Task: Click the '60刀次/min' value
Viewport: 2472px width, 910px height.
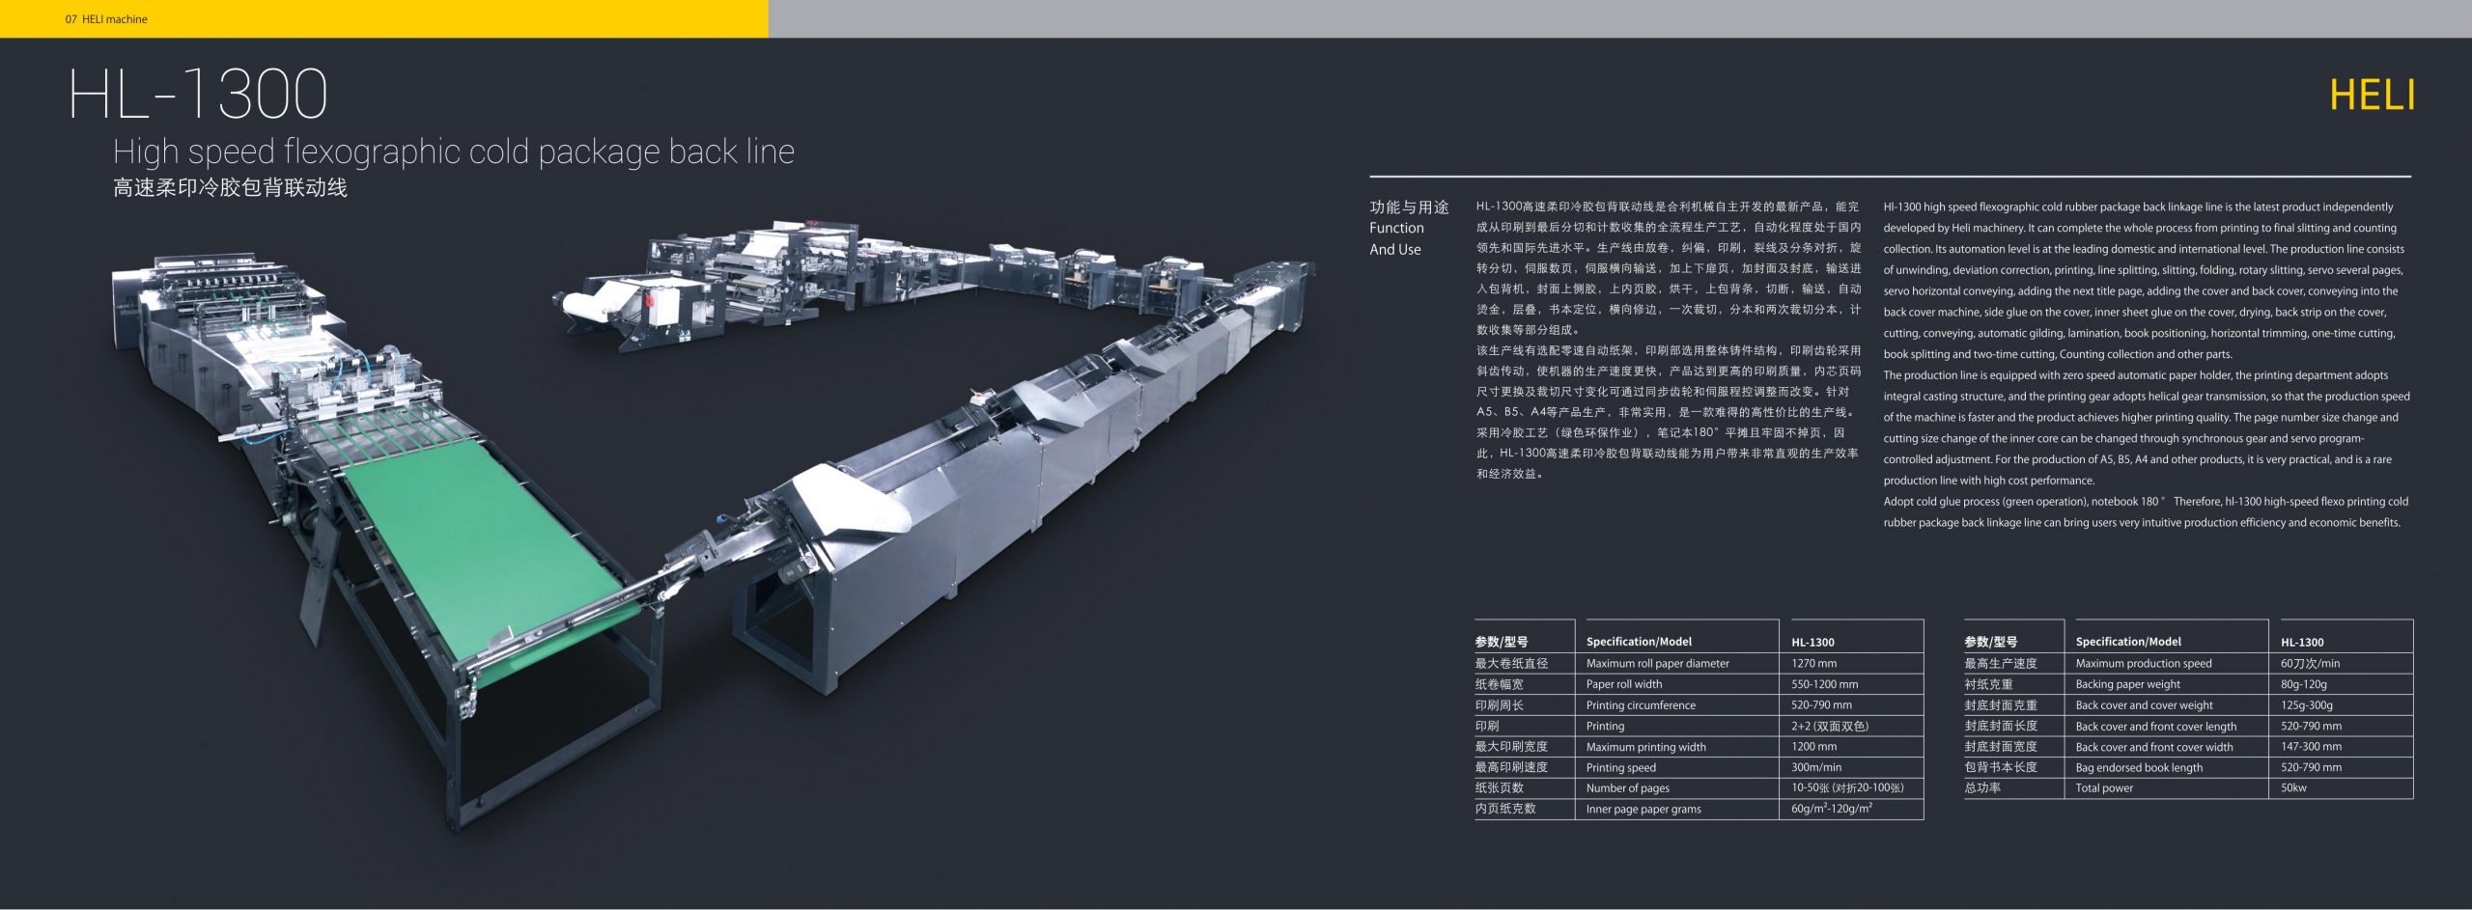Action: [2310, 664]
